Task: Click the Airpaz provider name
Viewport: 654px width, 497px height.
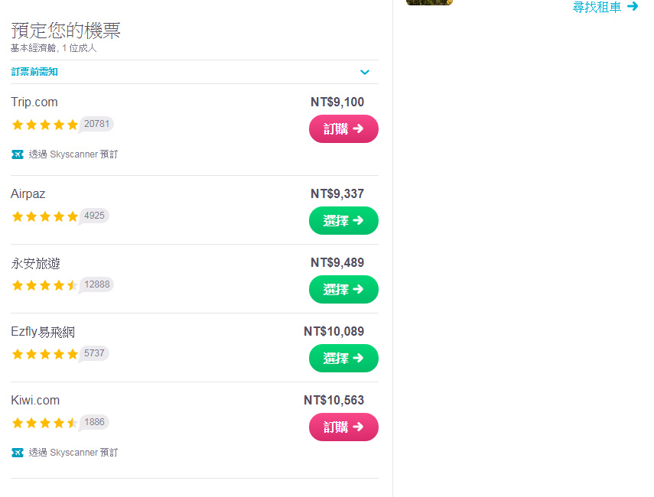Action: (x=28, y=194)
